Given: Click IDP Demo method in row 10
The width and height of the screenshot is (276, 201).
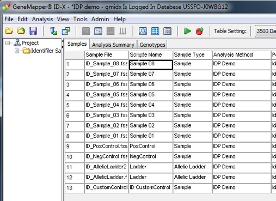Looking at the screenshot, I should (241, 157).
